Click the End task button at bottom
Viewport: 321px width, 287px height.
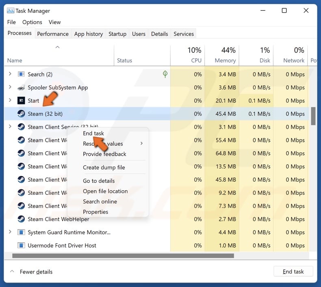[293, 272]
